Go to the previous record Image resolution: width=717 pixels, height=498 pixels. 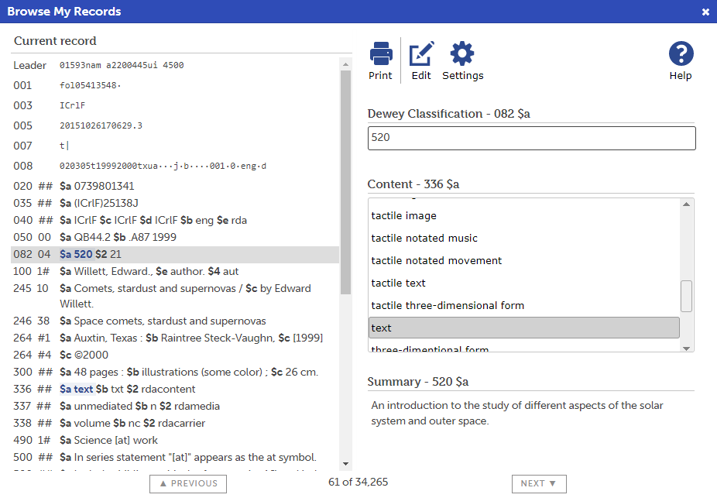(x=188, y=483)
